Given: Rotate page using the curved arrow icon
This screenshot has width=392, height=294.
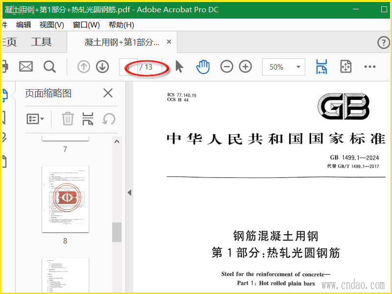Looking at the screenshot, I should [x=109, y=119].
